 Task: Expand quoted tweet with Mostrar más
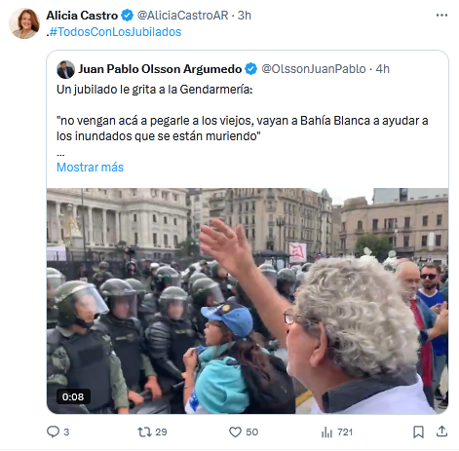[x=90, y=168]
